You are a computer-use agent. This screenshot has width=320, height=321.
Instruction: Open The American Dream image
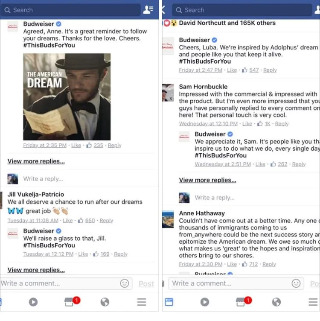67,97
